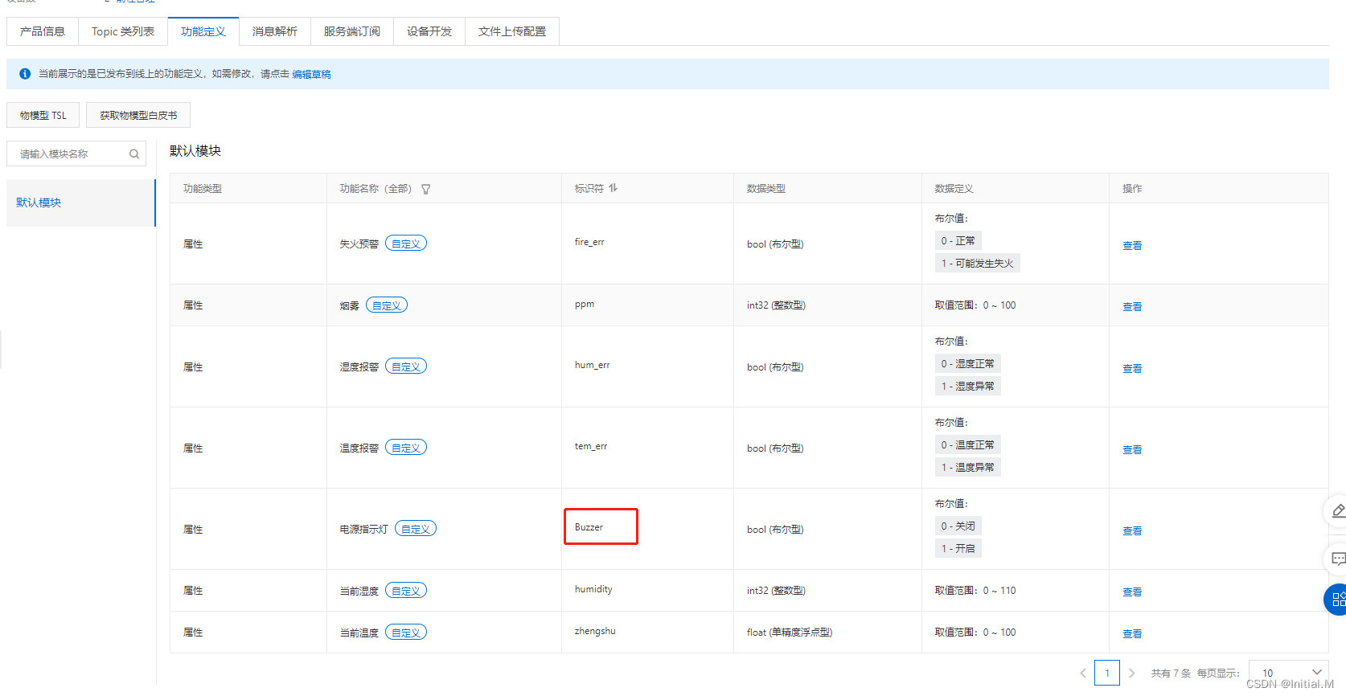Select the 功能定义 tab
Screen dimensions: 1346x696
point(203,31)
